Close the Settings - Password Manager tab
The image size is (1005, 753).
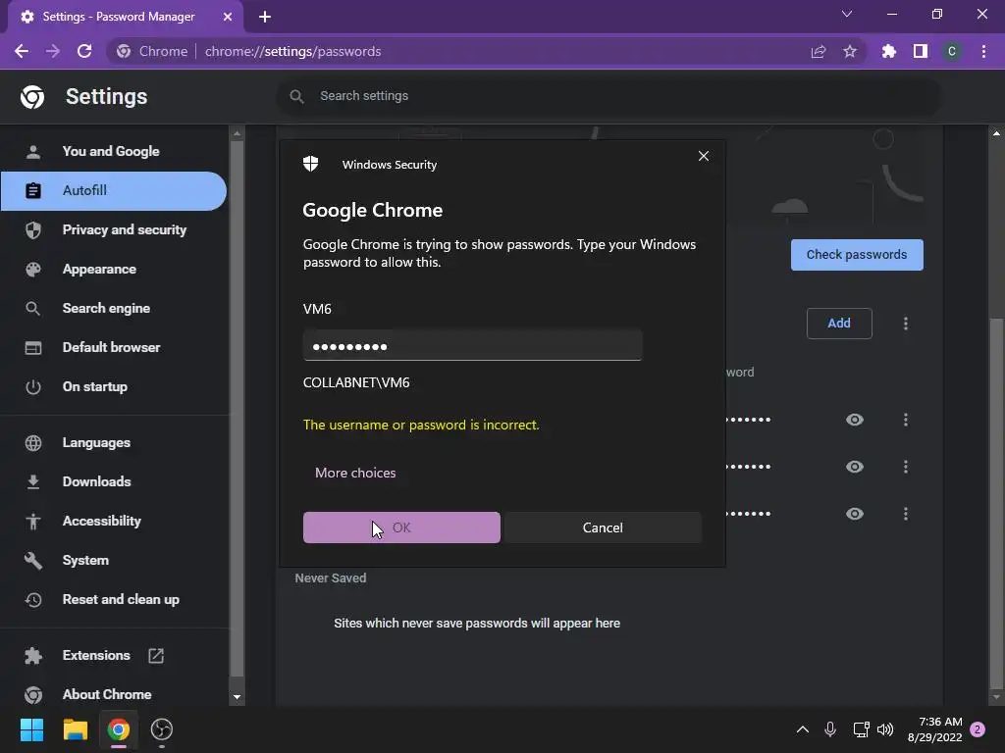pyautogui.click(x=228, y=17)
